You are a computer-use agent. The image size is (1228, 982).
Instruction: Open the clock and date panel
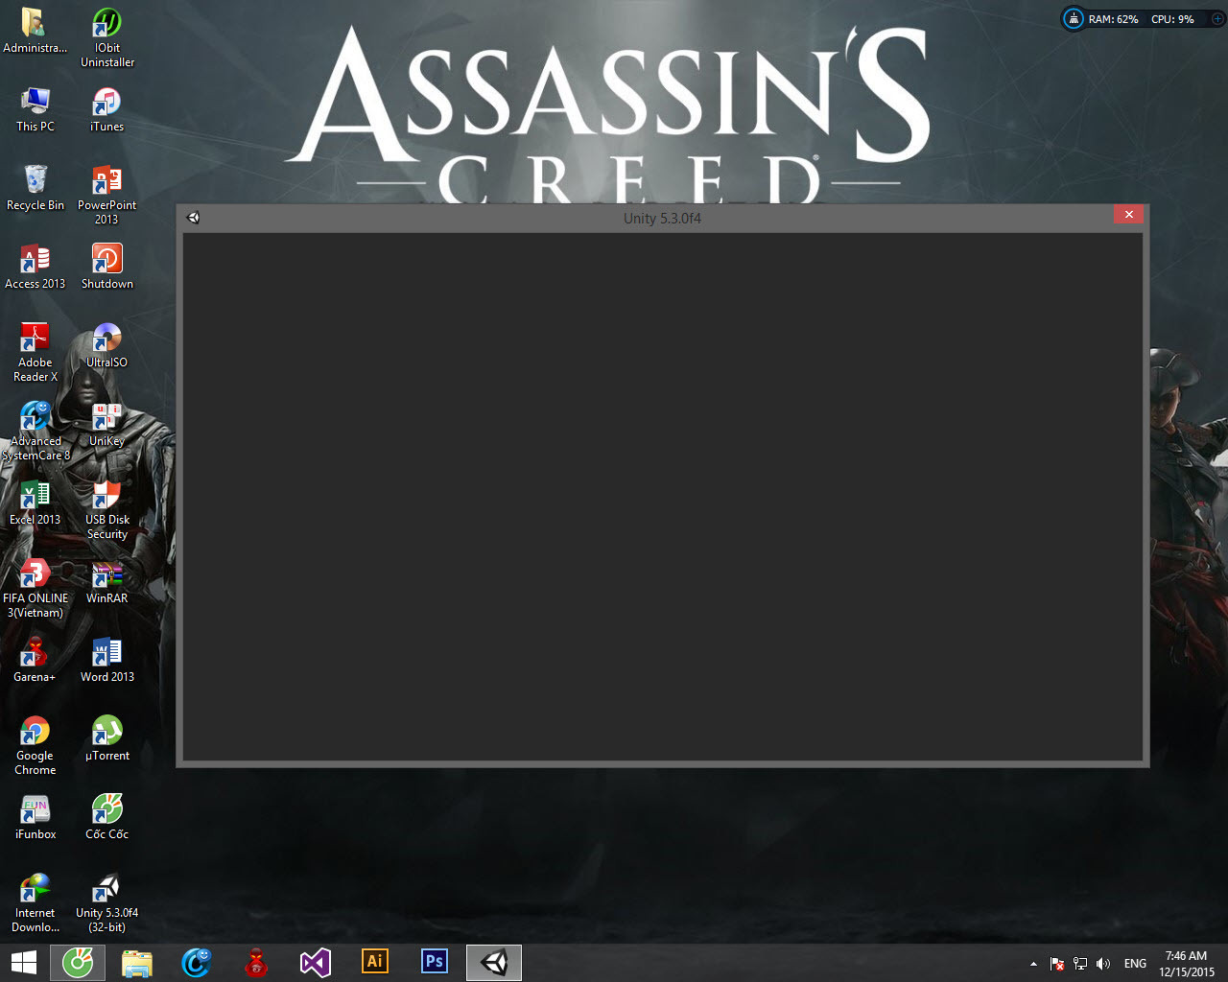1186,964
